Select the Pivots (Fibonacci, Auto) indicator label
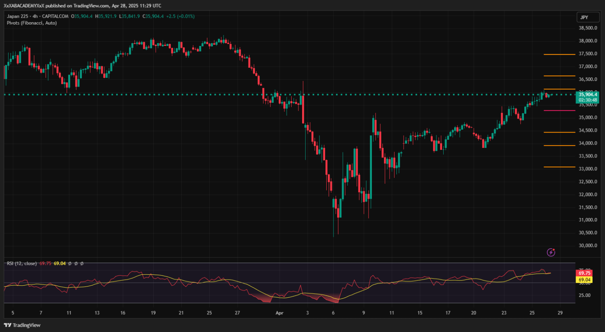605x332 pixels. 32,23
